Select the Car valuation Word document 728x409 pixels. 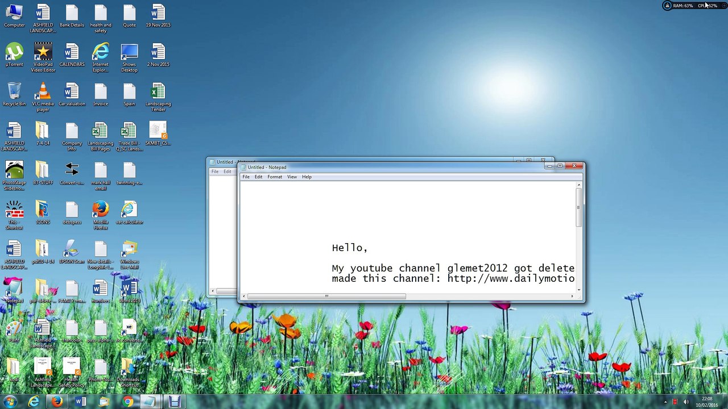coord(72,94)
